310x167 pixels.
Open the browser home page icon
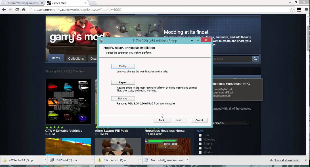[x=24, y=10]
